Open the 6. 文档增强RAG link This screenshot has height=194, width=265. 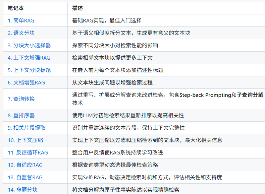point(26,82)
